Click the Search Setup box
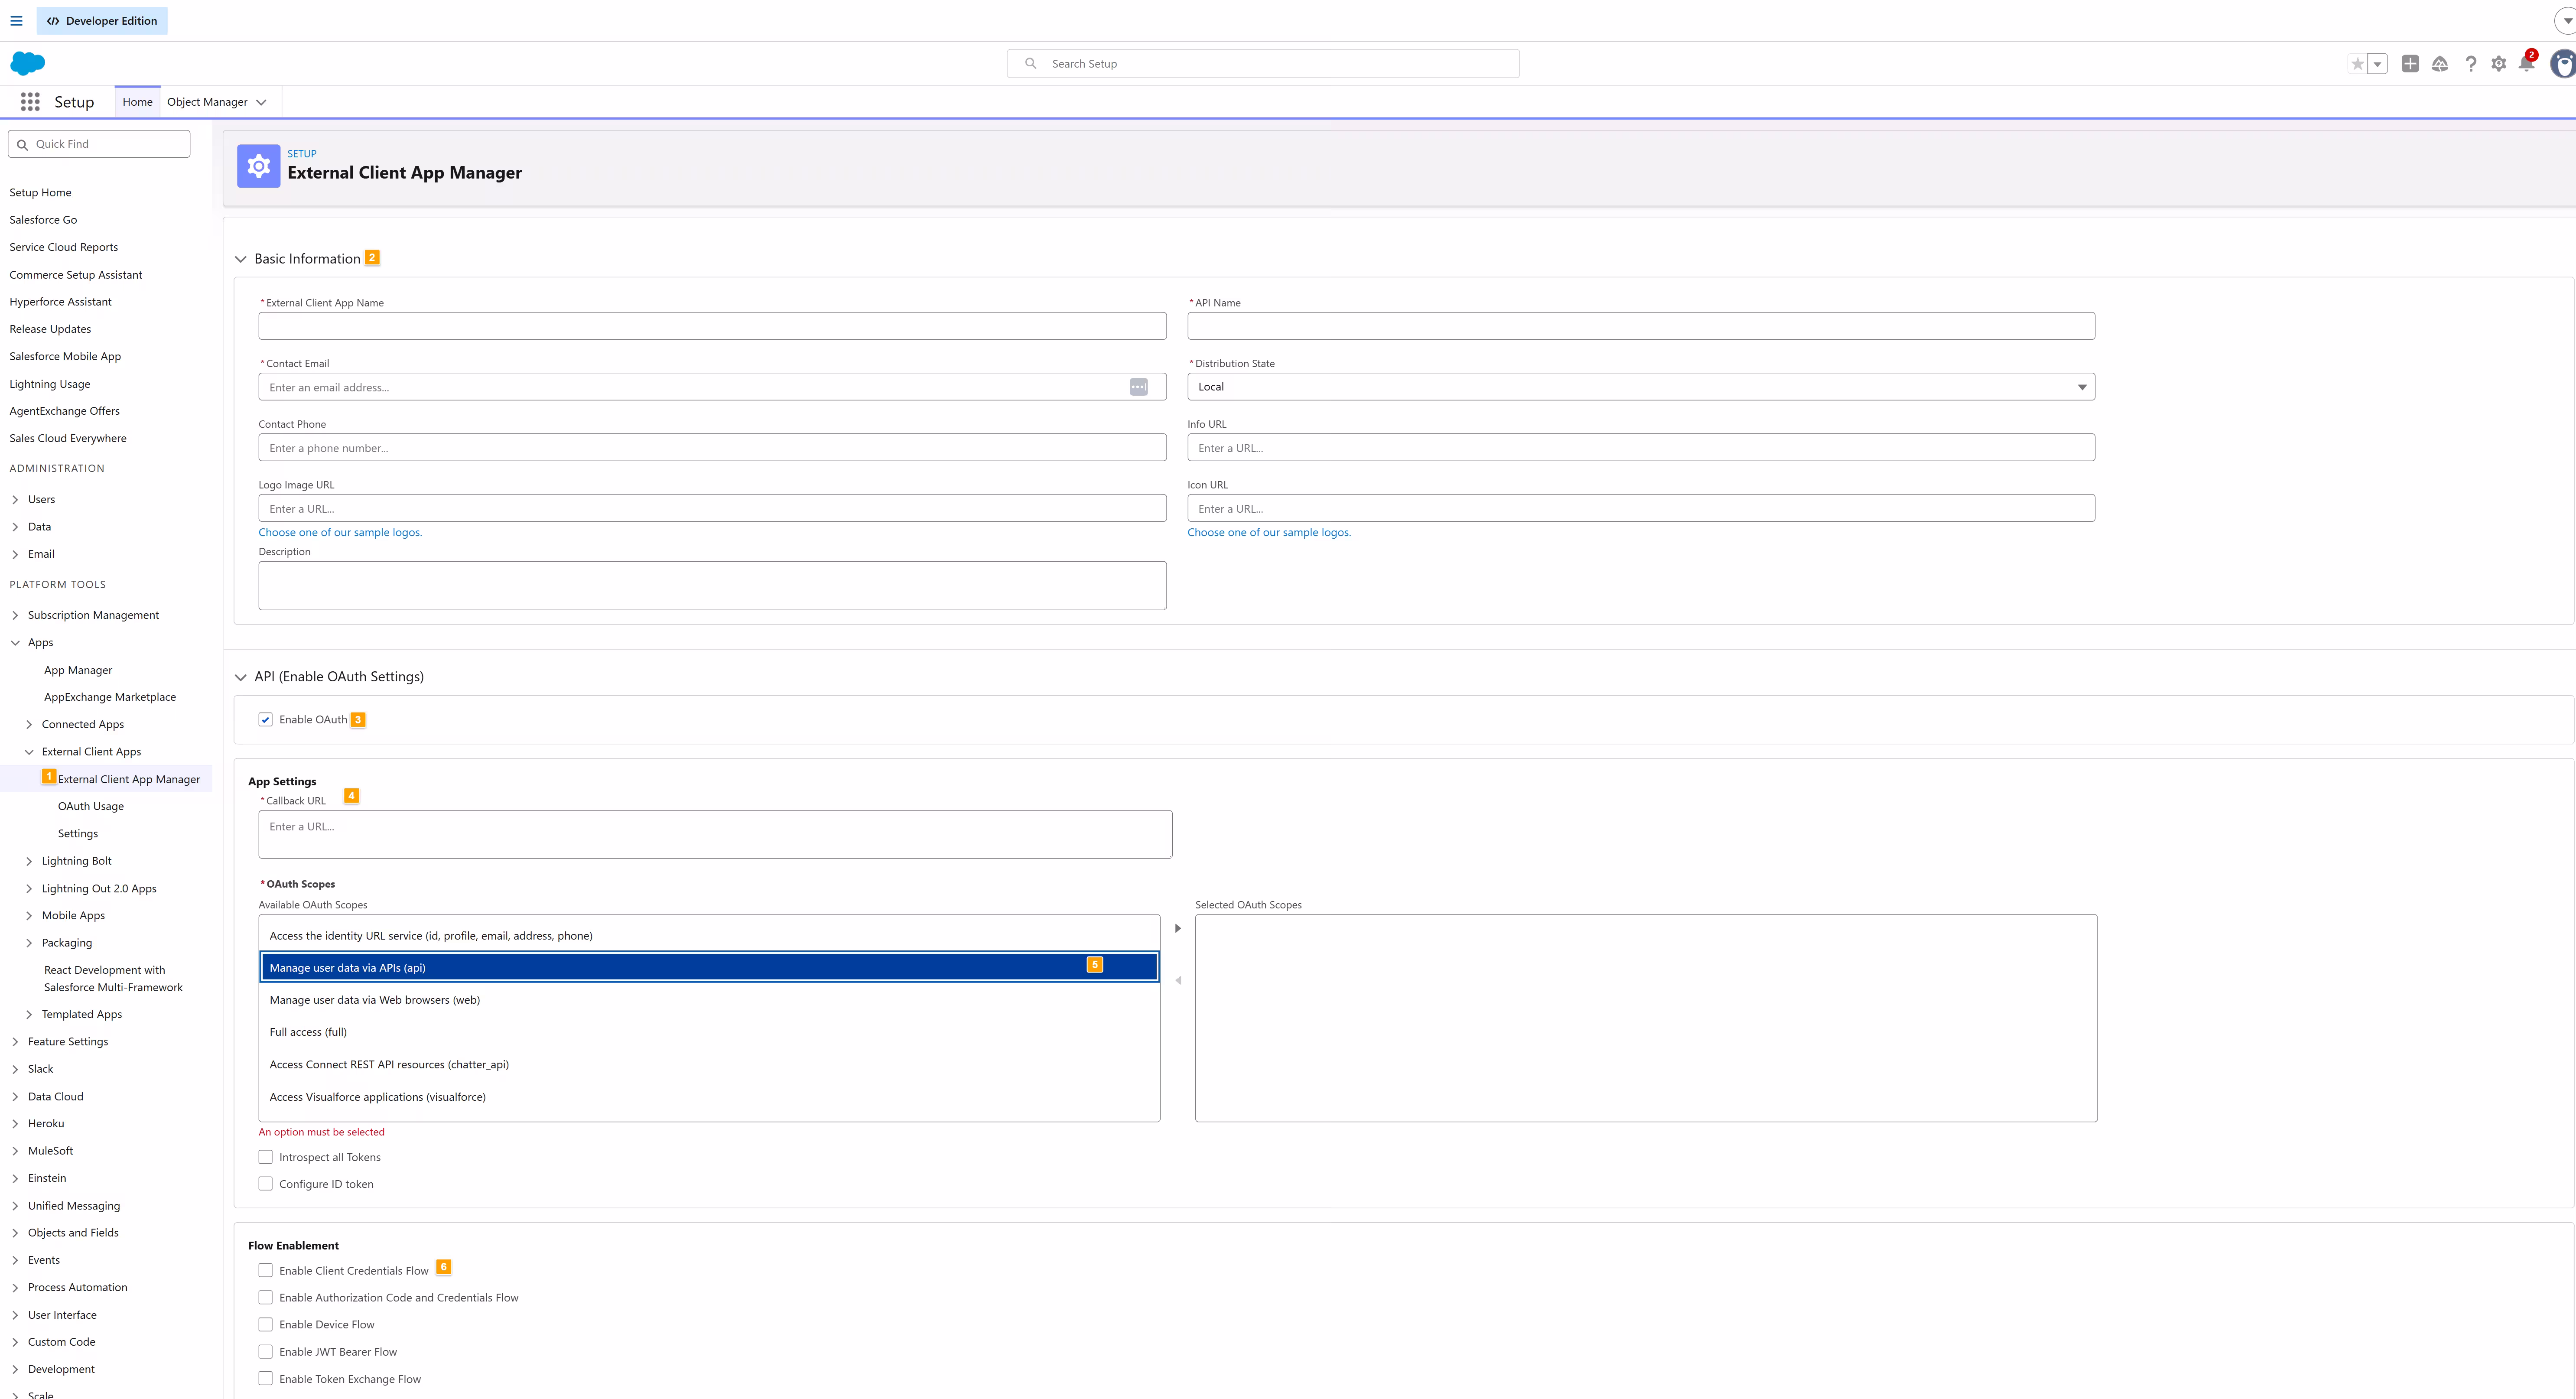 (x=1263, y=64)
